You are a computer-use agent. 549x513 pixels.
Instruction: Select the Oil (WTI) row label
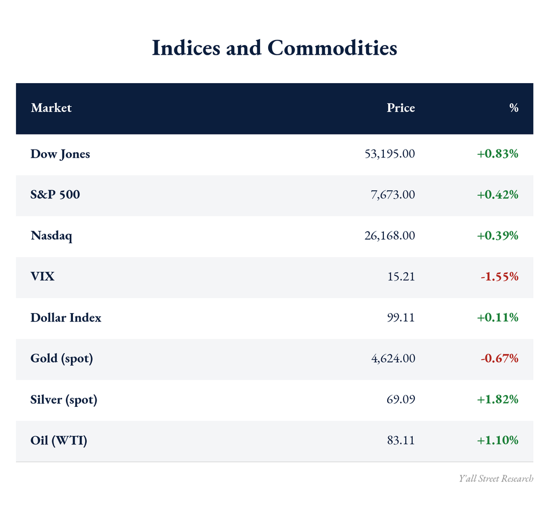click(59, 441)
